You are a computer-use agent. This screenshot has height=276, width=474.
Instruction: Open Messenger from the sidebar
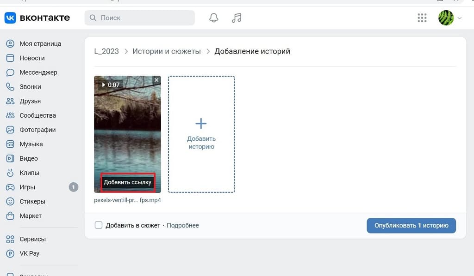click(38, 72)
